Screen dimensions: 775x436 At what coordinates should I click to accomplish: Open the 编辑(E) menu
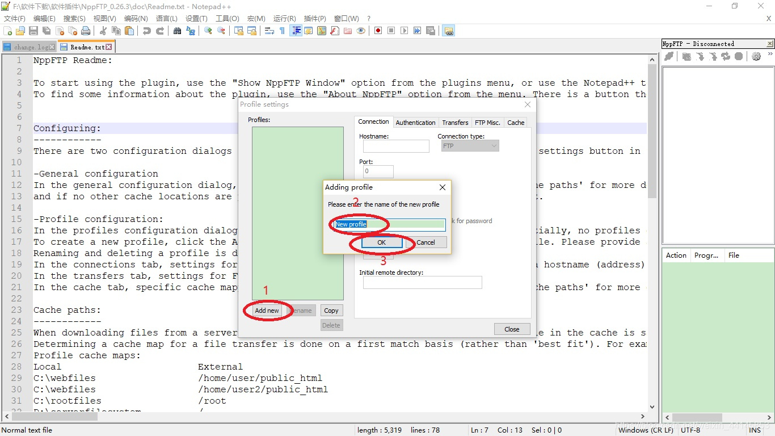[44, 19]
